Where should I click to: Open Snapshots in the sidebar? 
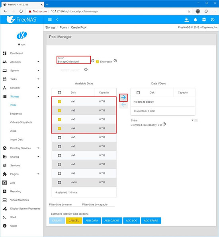tap(16, 114)
